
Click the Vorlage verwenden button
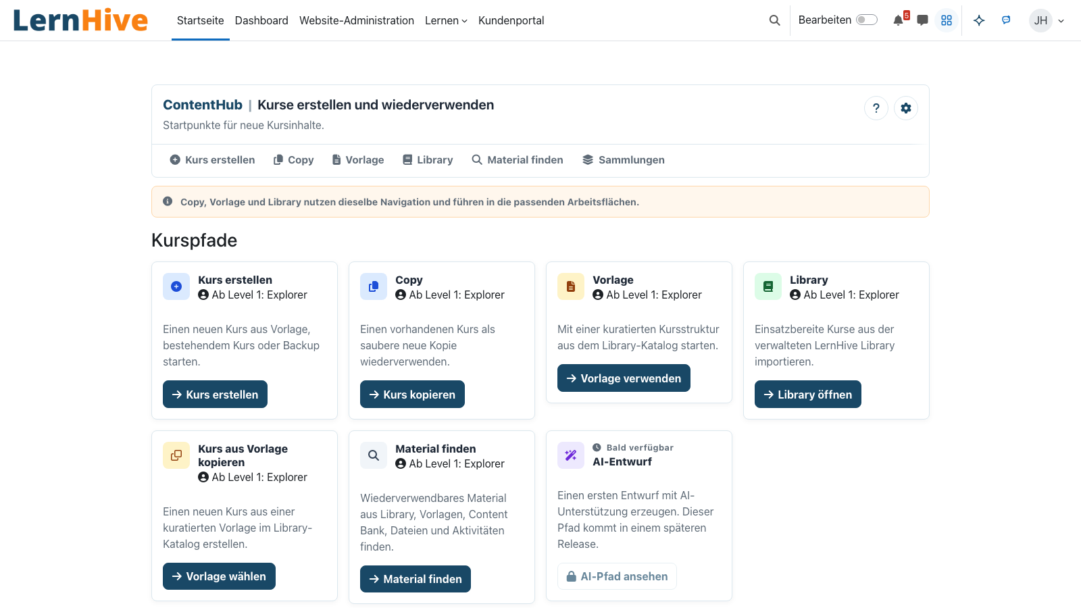(x=624, y=378)
